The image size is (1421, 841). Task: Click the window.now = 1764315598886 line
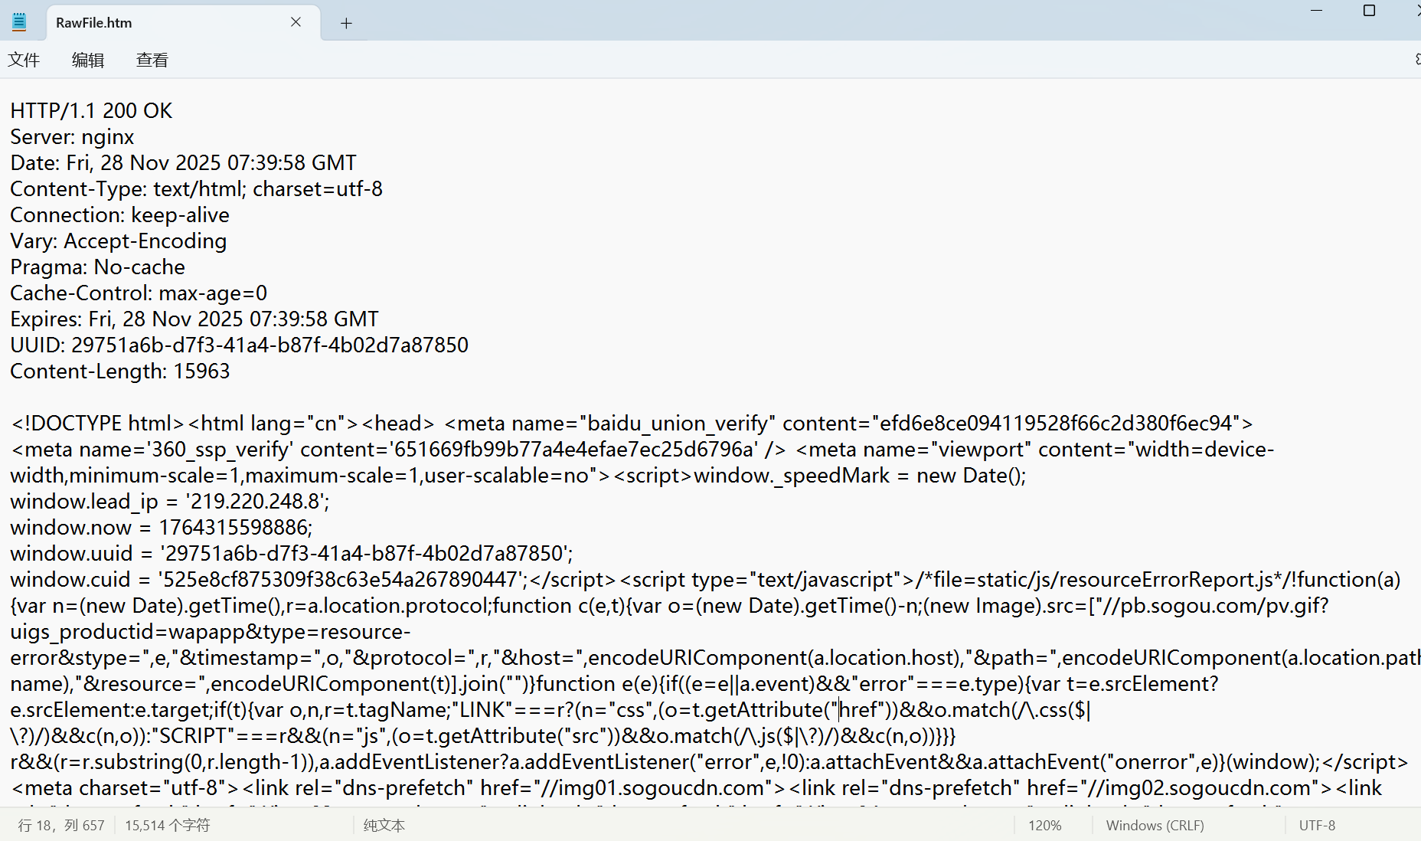162,528
